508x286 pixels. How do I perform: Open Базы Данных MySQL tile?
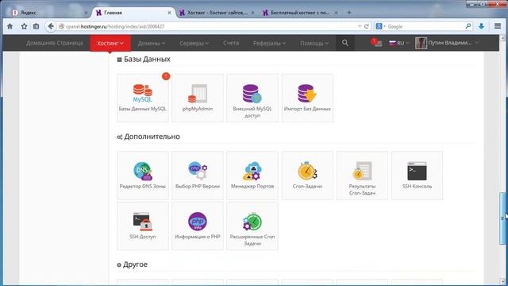143,98
